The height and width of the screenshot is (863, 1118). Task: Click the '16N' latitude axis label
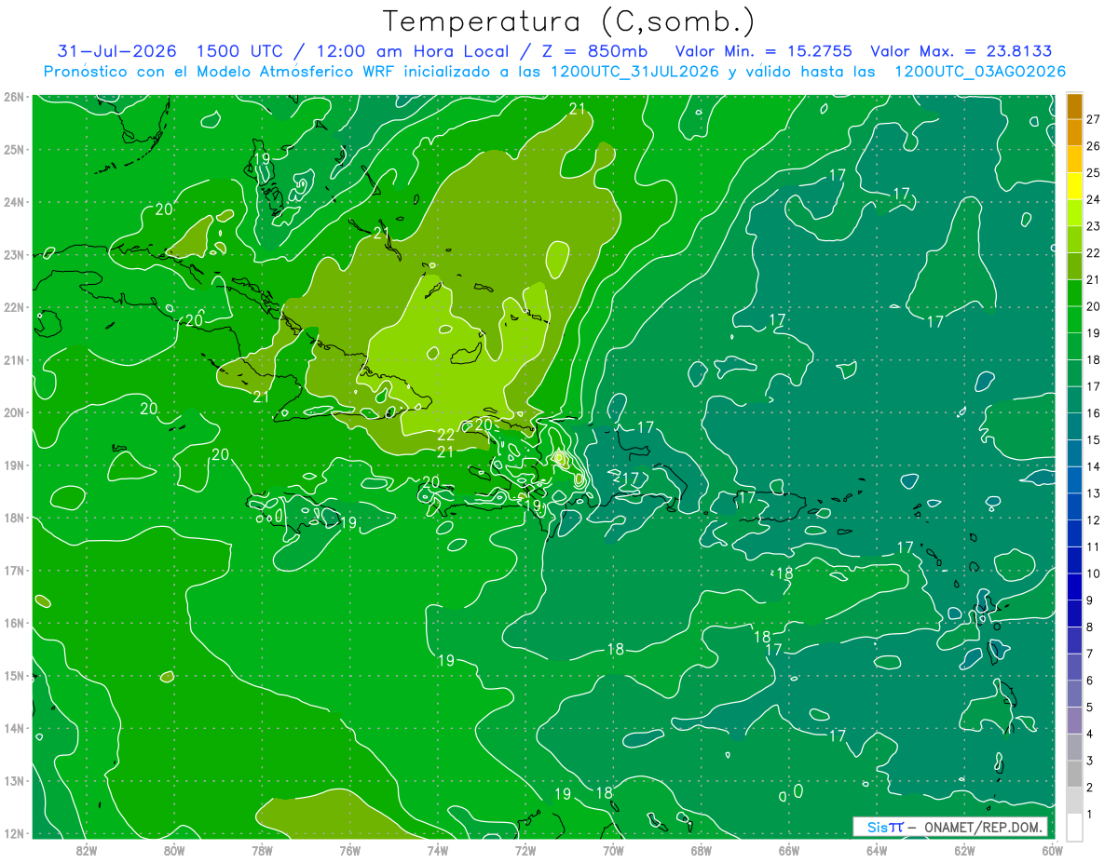pyautogui.click(x=14, y=623)
